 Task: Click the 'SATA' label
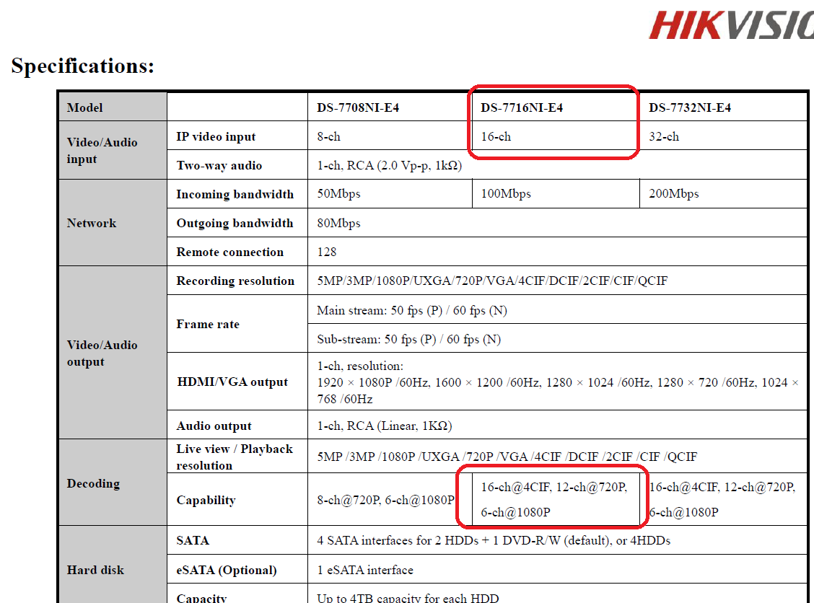(x=193, y=541)
